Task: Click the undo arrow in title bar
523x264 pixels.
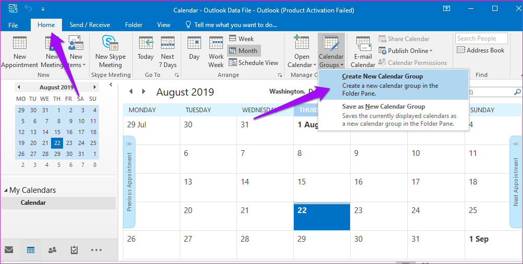Action: (28, 8)
